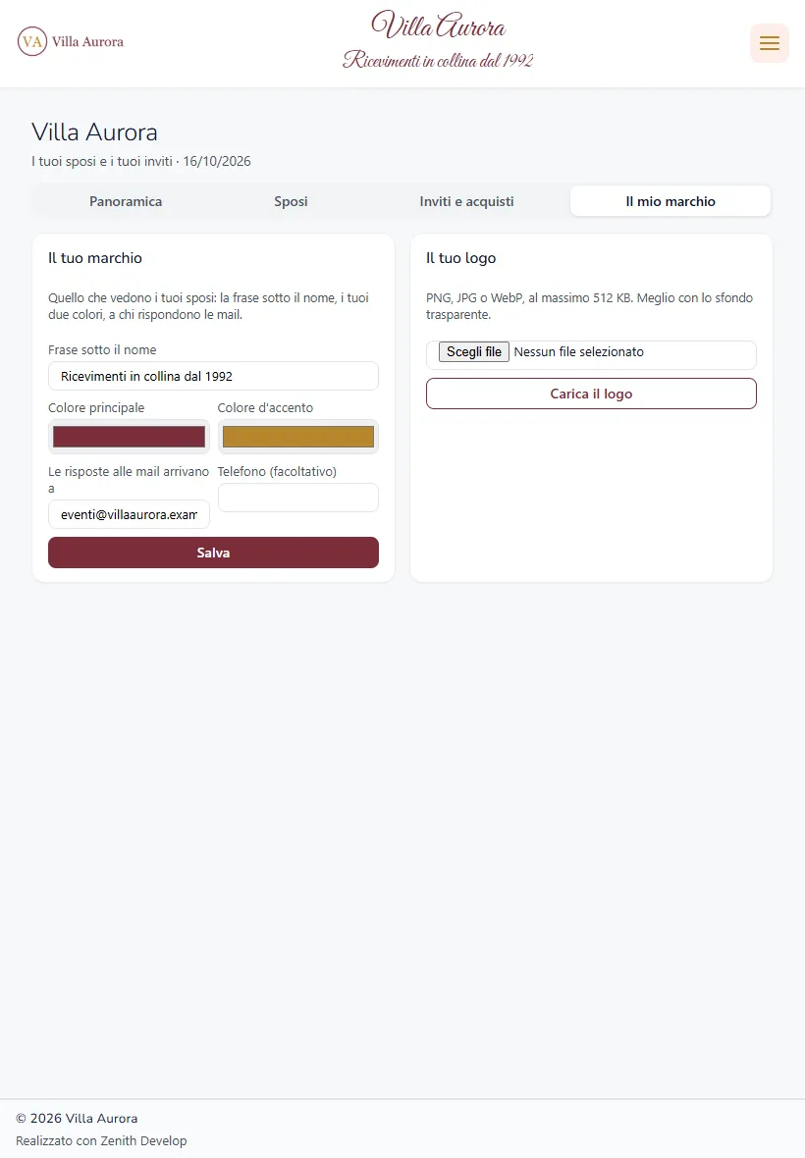805x1158 pixels.
Task: Click the Villa Aurora header brand text
Action: [x=88, y=41]
